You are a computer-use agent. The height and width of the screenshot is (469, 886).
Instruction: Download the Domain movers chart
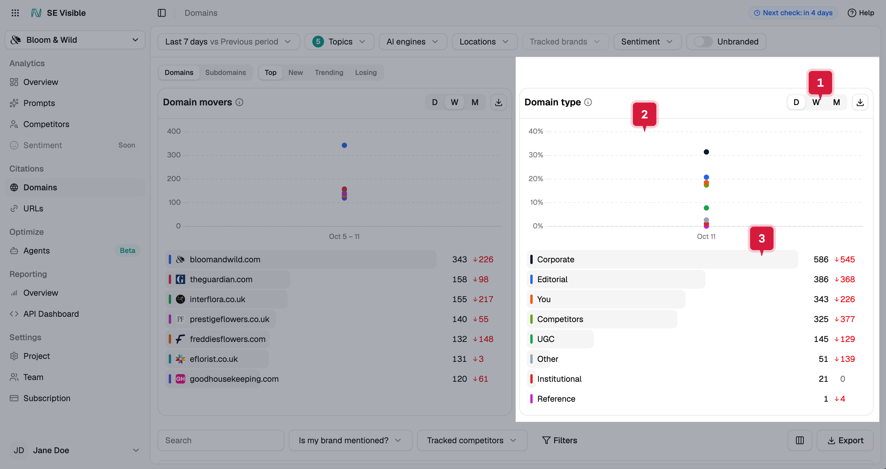pos(498,102)
